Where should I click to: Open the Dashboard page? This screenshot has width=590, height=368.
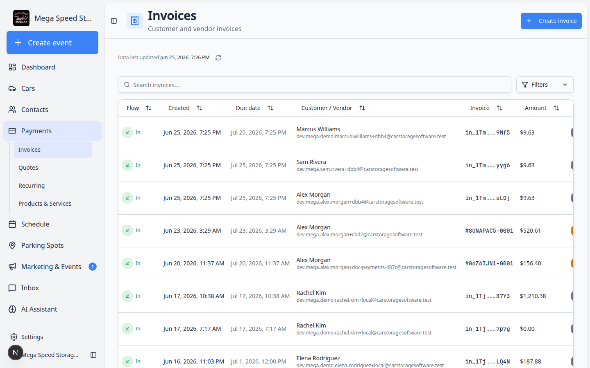click(x=52, y=67)
